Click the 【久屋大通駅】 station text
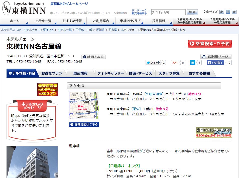This screenshot has width=239, height=178. pos(154,94)
